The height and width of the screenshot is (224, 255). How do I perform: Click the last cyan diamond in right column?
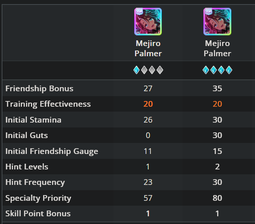229,70
